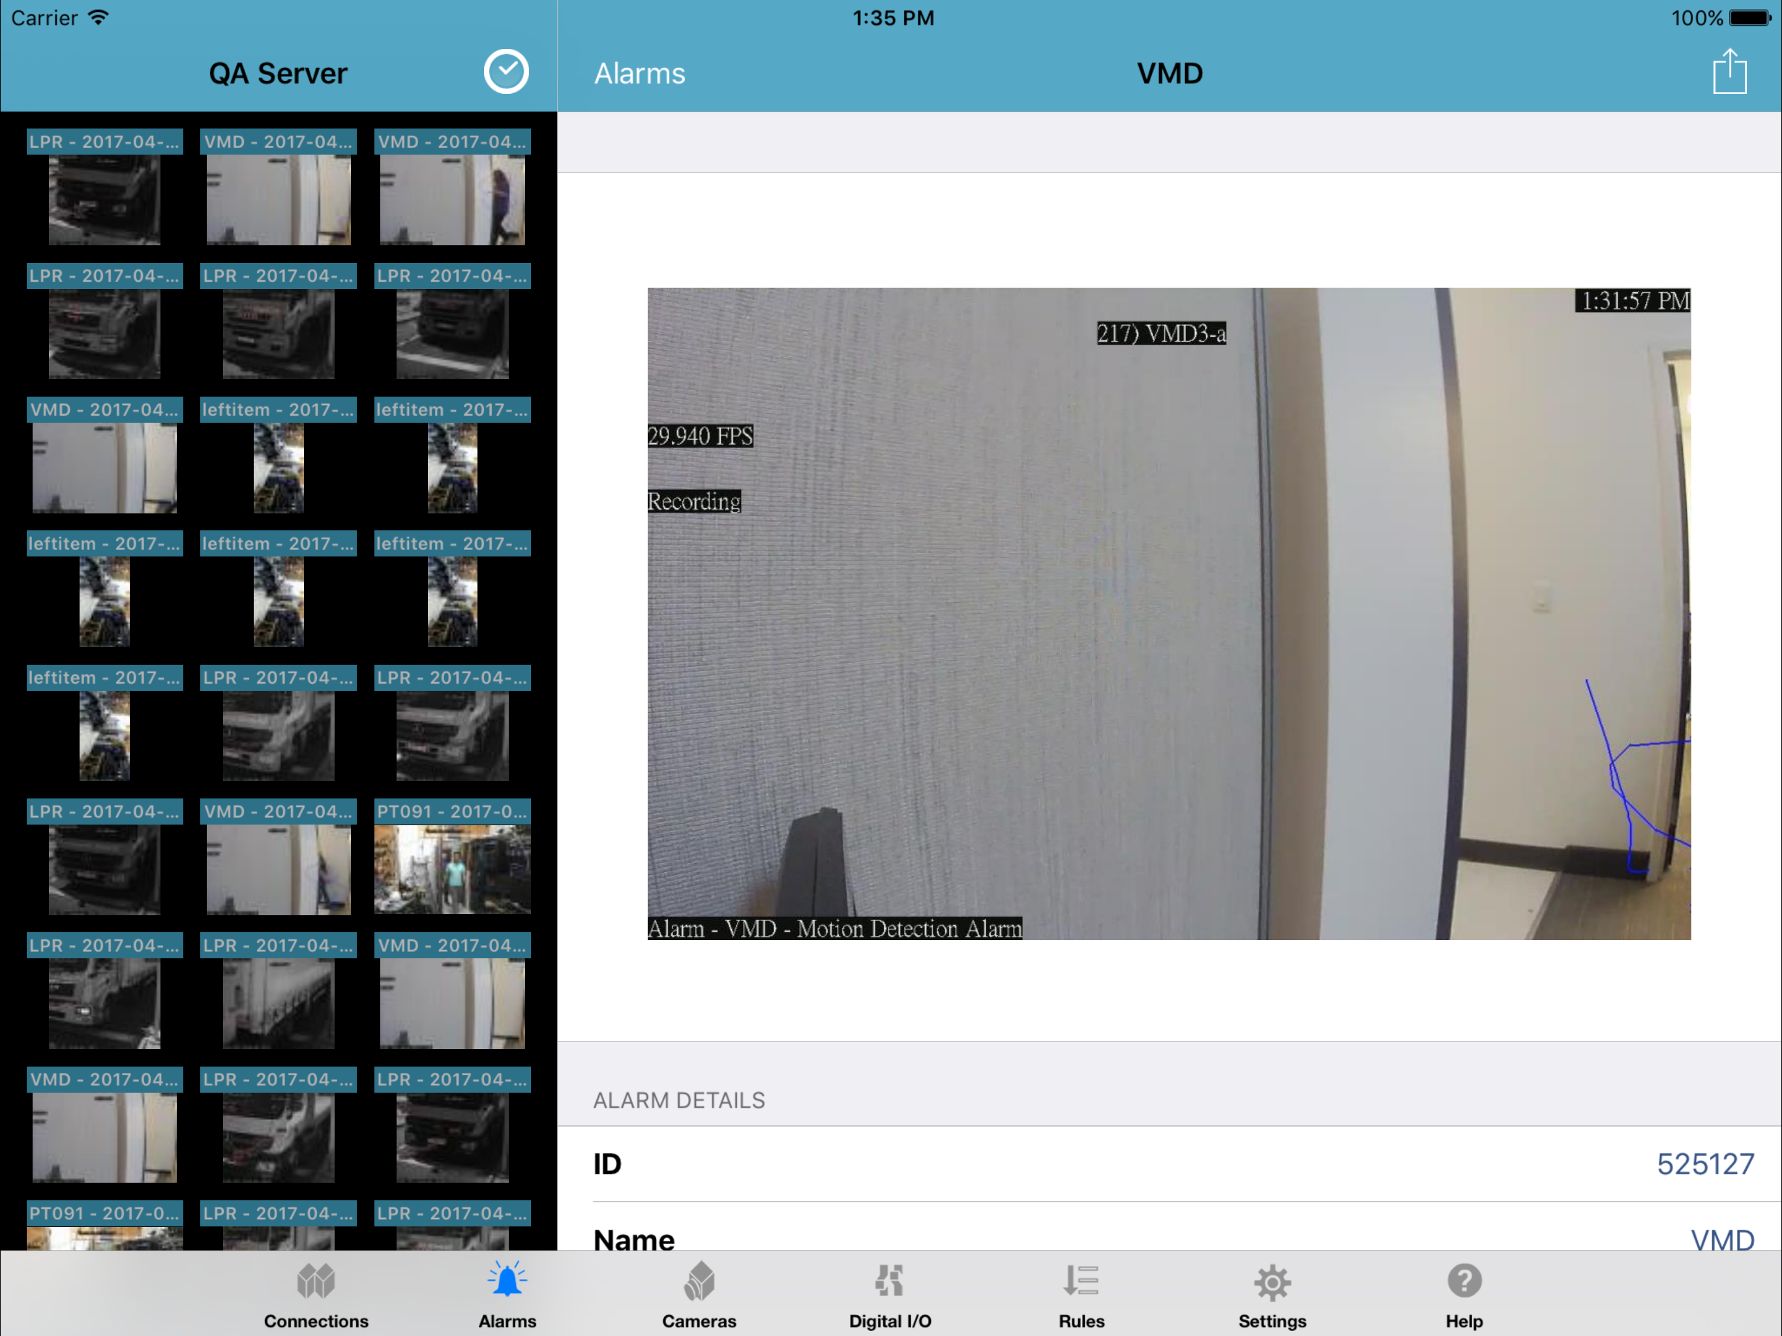The image size is (1782, 1336).
Task: Open the Help question mark tab
Action: coord(1464,1295)
